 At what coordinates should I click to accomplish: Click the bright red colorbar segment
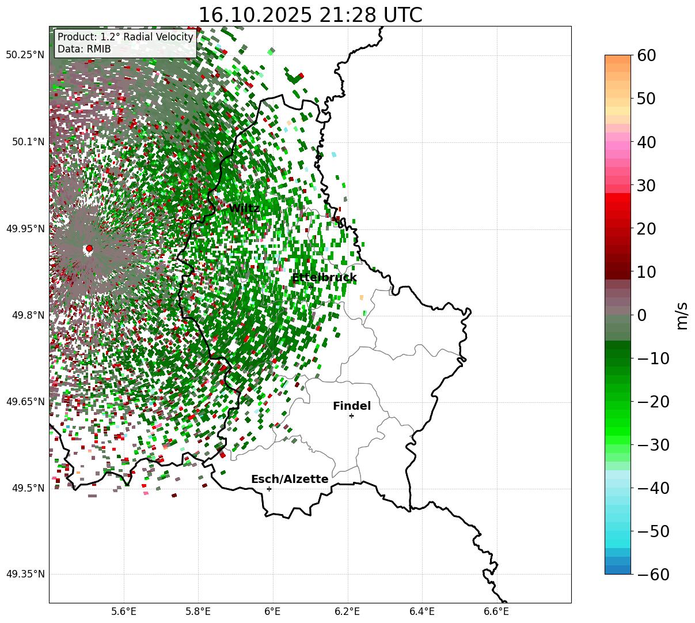click(x=618, y=197)
